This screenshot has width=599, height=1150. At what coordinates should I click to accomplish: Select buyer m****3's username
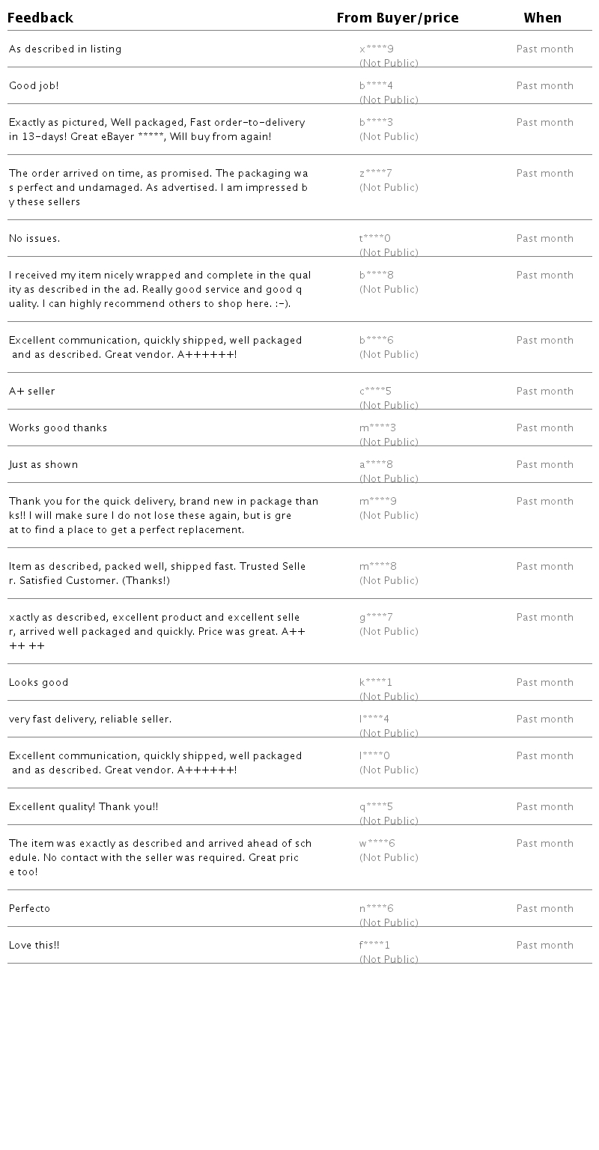click(378, 428)
